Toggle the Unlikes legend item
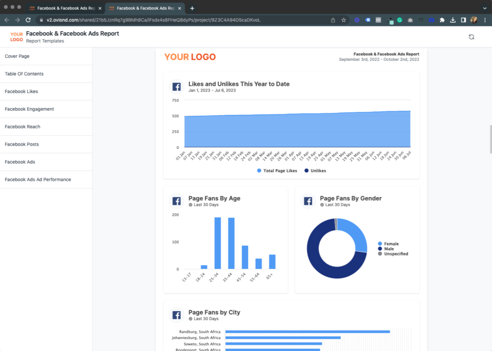The height and width of the screenshot is (351, 492). [x=315, y=171]
